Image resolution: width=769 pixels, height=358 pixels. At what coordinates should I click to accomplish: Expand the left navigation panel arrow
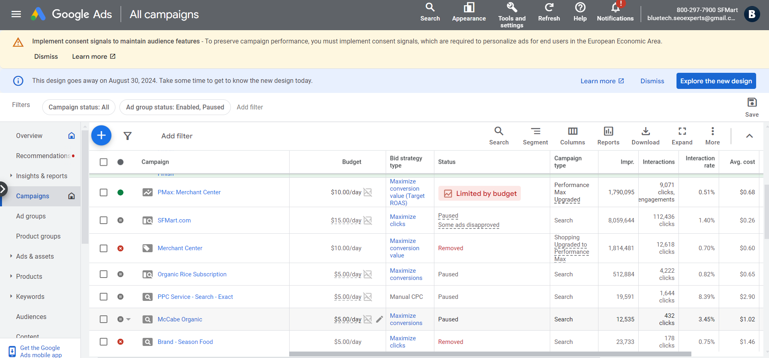point(3,189)
